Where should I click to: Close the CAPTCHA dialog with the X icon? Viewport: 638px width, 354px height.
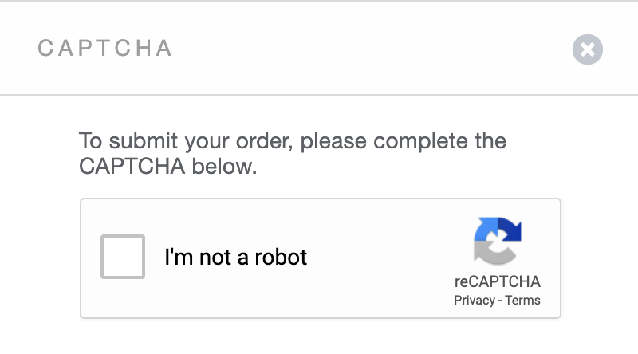(x=588, y=50)
